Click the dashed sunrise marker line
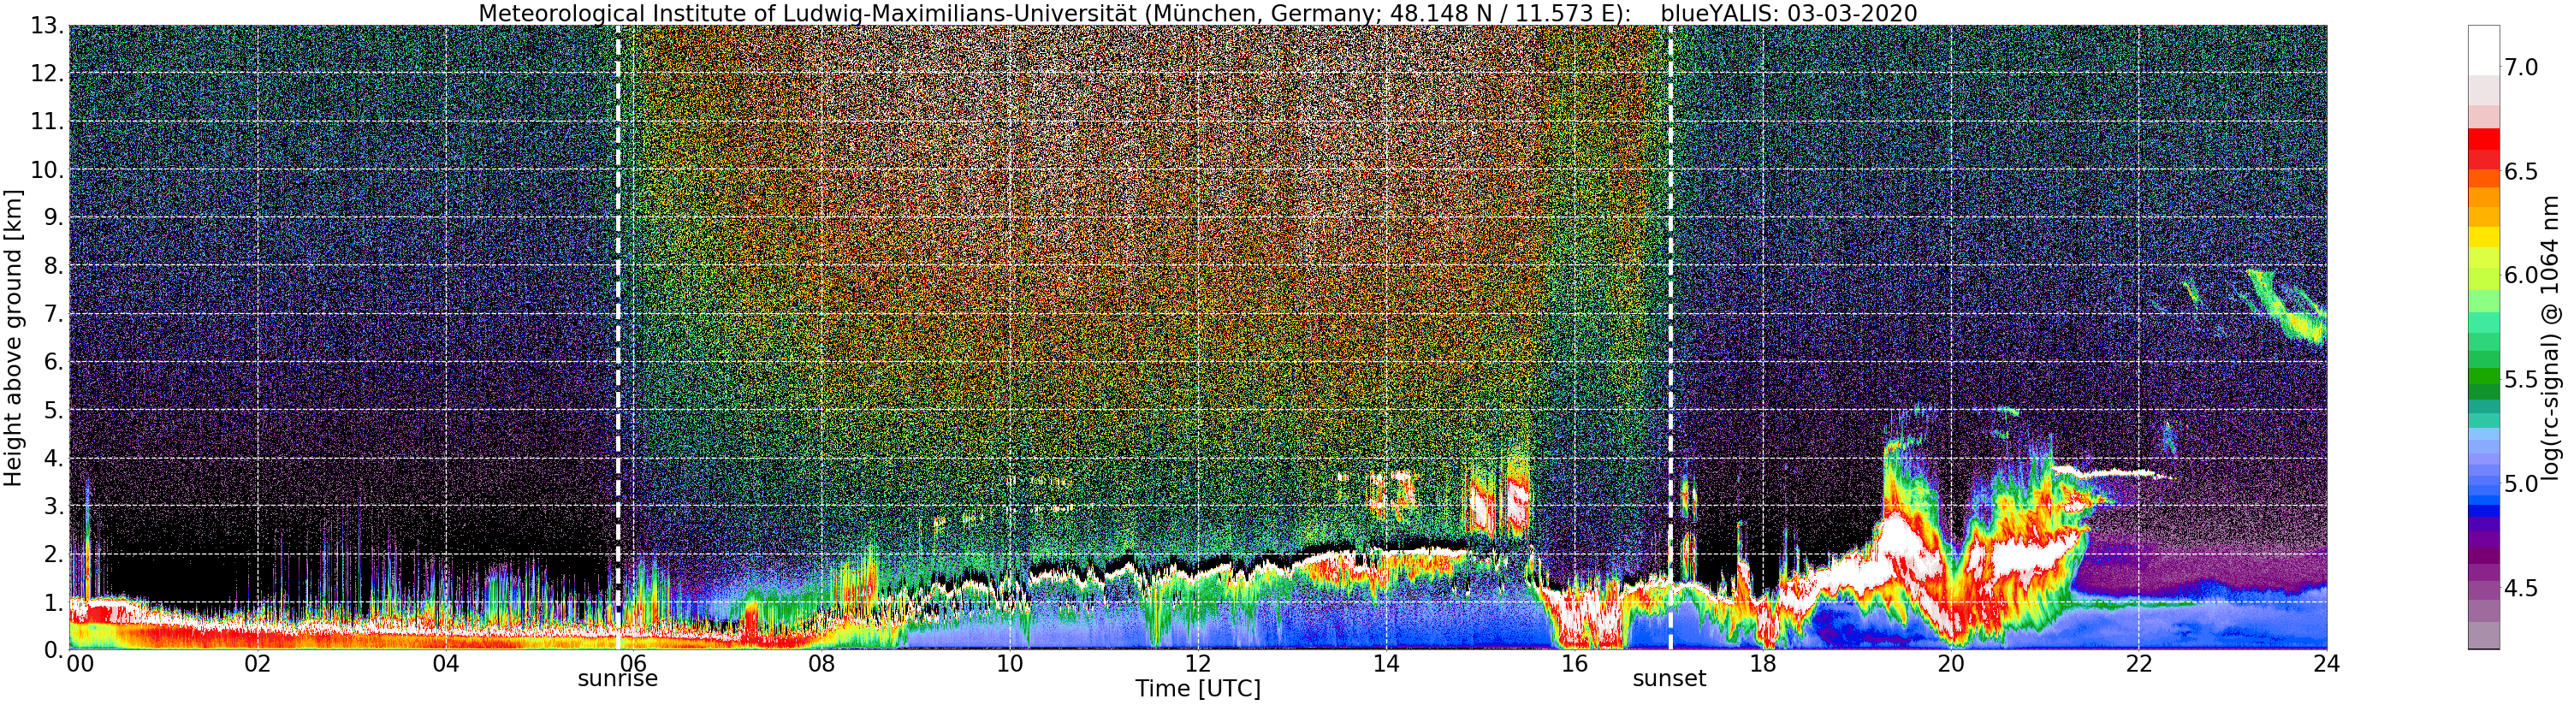The height and width of the screenshot is (705, 2568). click(618, 337)
